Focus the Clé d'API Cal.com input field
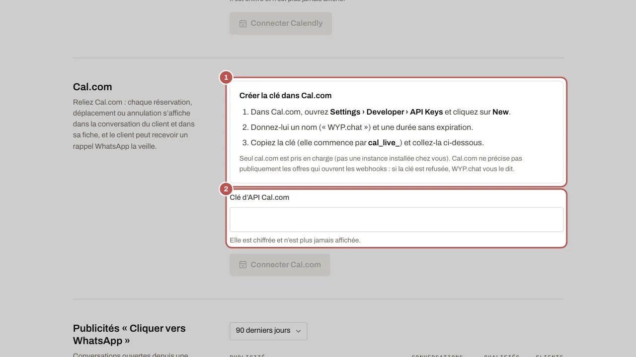Viewport: 636px width, 357px height. (397, 220)
